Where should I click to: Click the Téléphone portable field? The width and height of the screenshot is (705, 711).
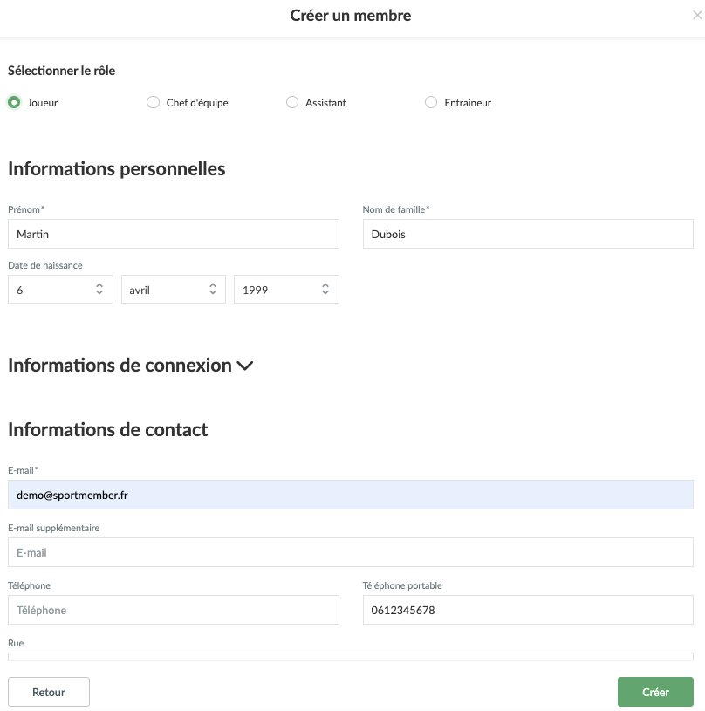tap(527, 610)
